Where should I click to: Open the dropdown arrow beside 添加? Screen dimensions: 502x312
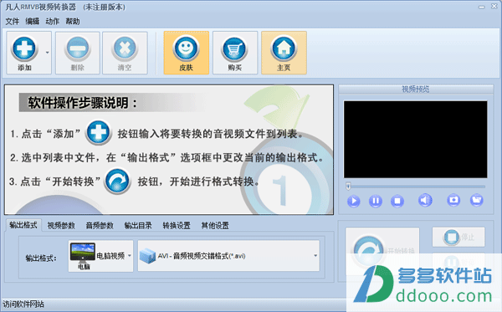[48, 53]
